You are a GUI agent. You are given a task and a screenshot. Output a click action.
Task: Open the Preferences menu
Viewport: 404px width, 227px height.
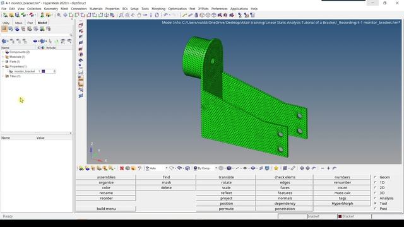(x=219, y=9)
